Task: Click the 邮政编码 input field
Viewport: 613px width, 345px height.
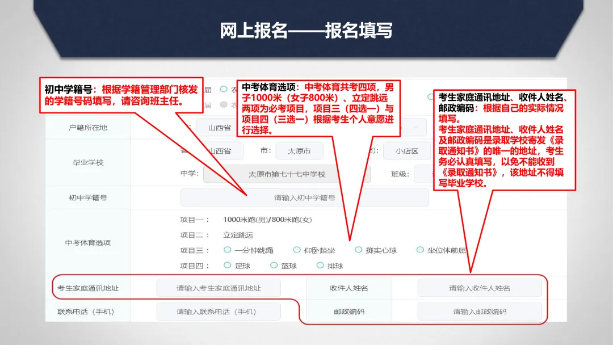Action: pos(479,311)
